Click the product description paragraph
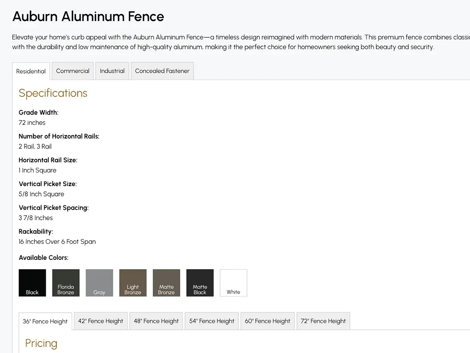The width and height of the screenshot is (470, 353). pos(241,42)
